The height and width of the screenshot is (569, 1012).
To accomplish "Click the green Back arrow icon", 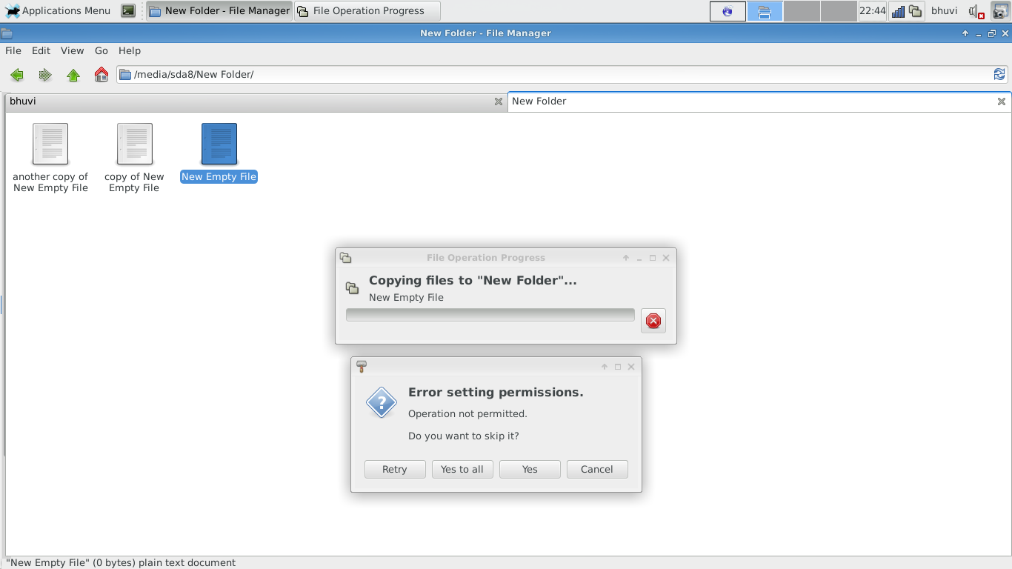I will tap(17, 75).
